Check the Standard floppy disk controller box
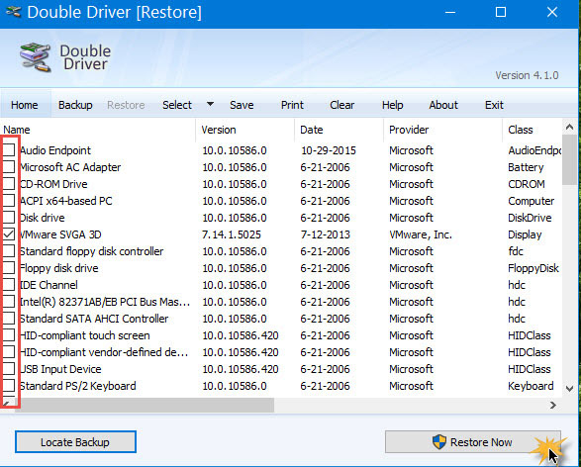Image resolution: width=581 pixels, height=467 pixels. pos(9,251)
